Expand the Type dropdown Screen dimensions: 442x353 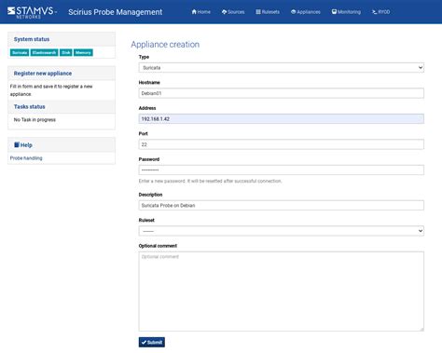point(282,68)
